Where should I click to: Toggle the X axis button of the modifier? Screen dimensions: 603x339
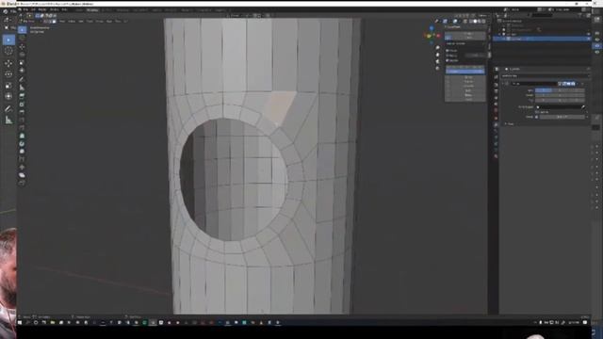(x=544, y=90)
